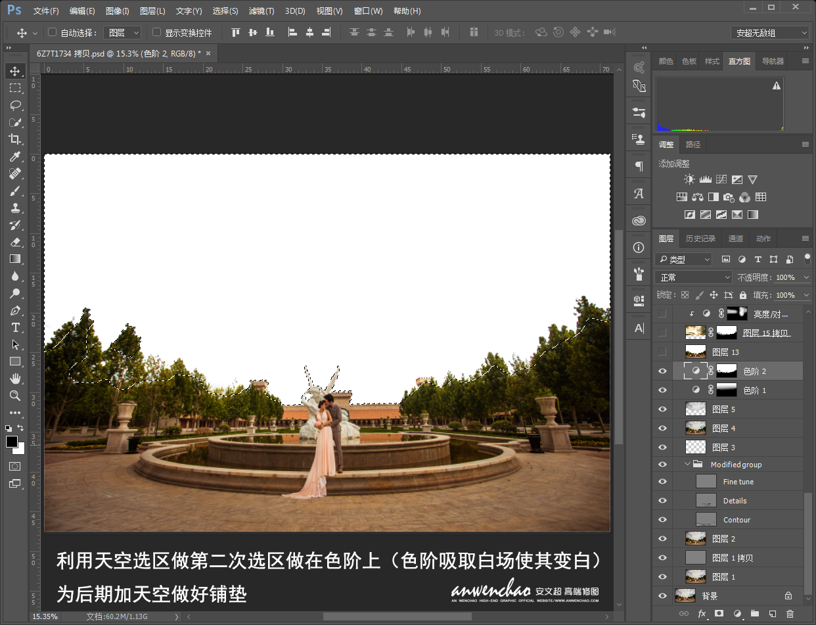Select the History Brush tool
Viewport: 816px width, 625px height.
[15, 225]
